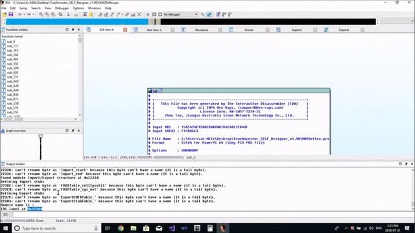Click the black region of navigation band
The height and width of the screenshot is (233, 415).
268,21
